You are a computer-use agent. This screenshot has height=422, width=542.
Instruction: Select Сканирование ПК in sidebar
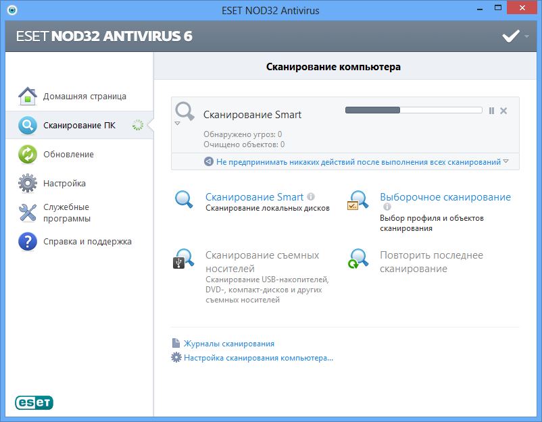pyautogui.click(x=79, y=126)
